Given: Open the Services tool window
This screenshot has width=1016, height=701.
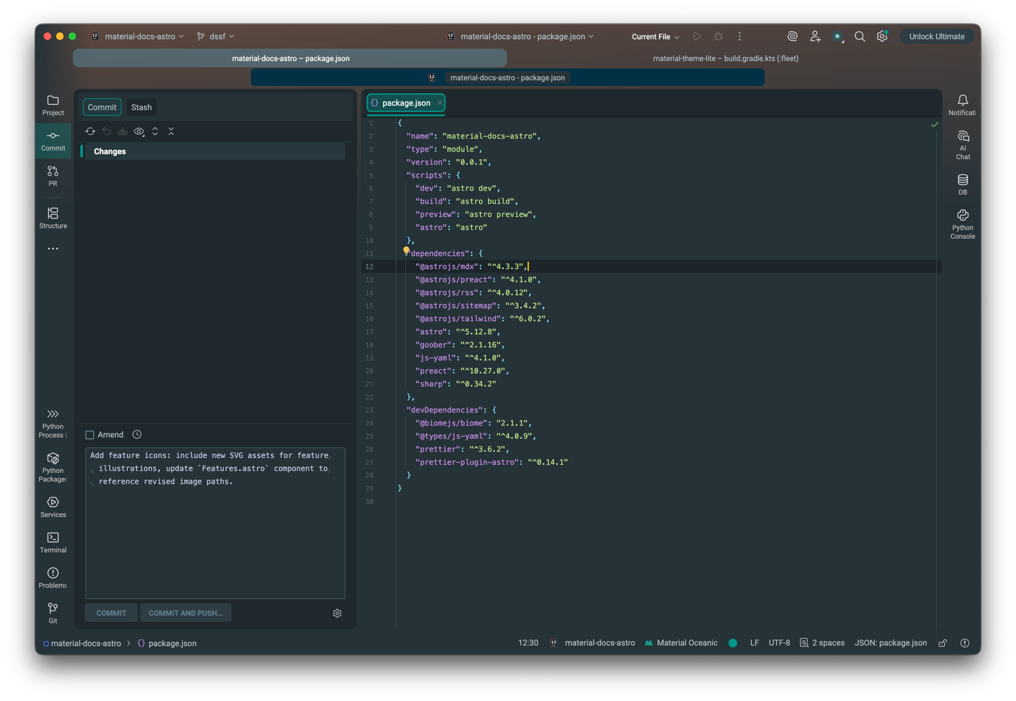Looking at the screenshot, I should click(x=53, y=506).
